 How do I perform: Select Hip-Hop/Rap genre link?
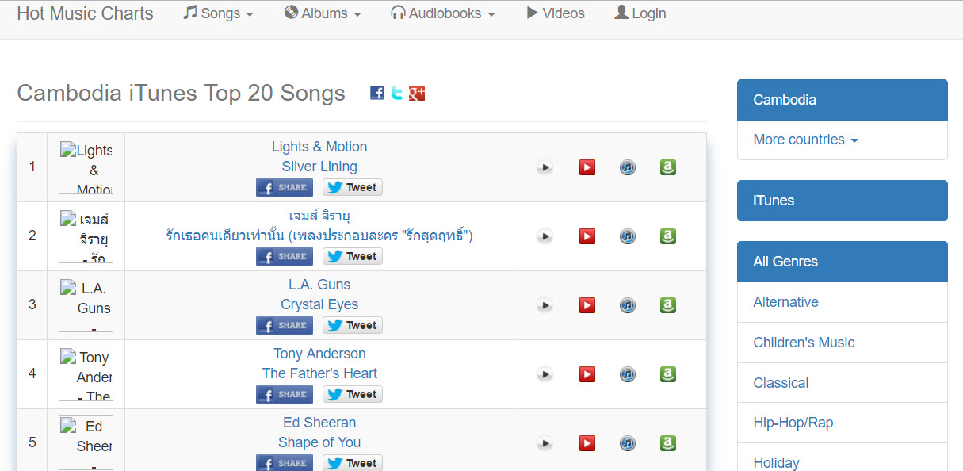[x=793, y=423]
